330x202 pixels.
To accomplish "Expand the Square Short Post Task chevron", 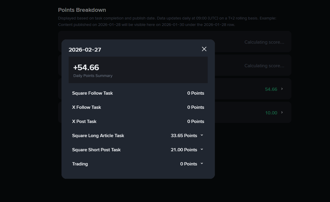I will (202, 150).
